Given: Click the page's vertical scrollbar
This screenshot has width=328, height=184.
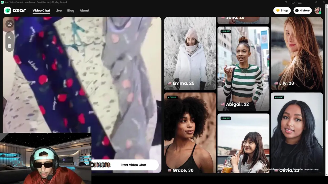Looking at the screenshot, I should tap(326, 64).
